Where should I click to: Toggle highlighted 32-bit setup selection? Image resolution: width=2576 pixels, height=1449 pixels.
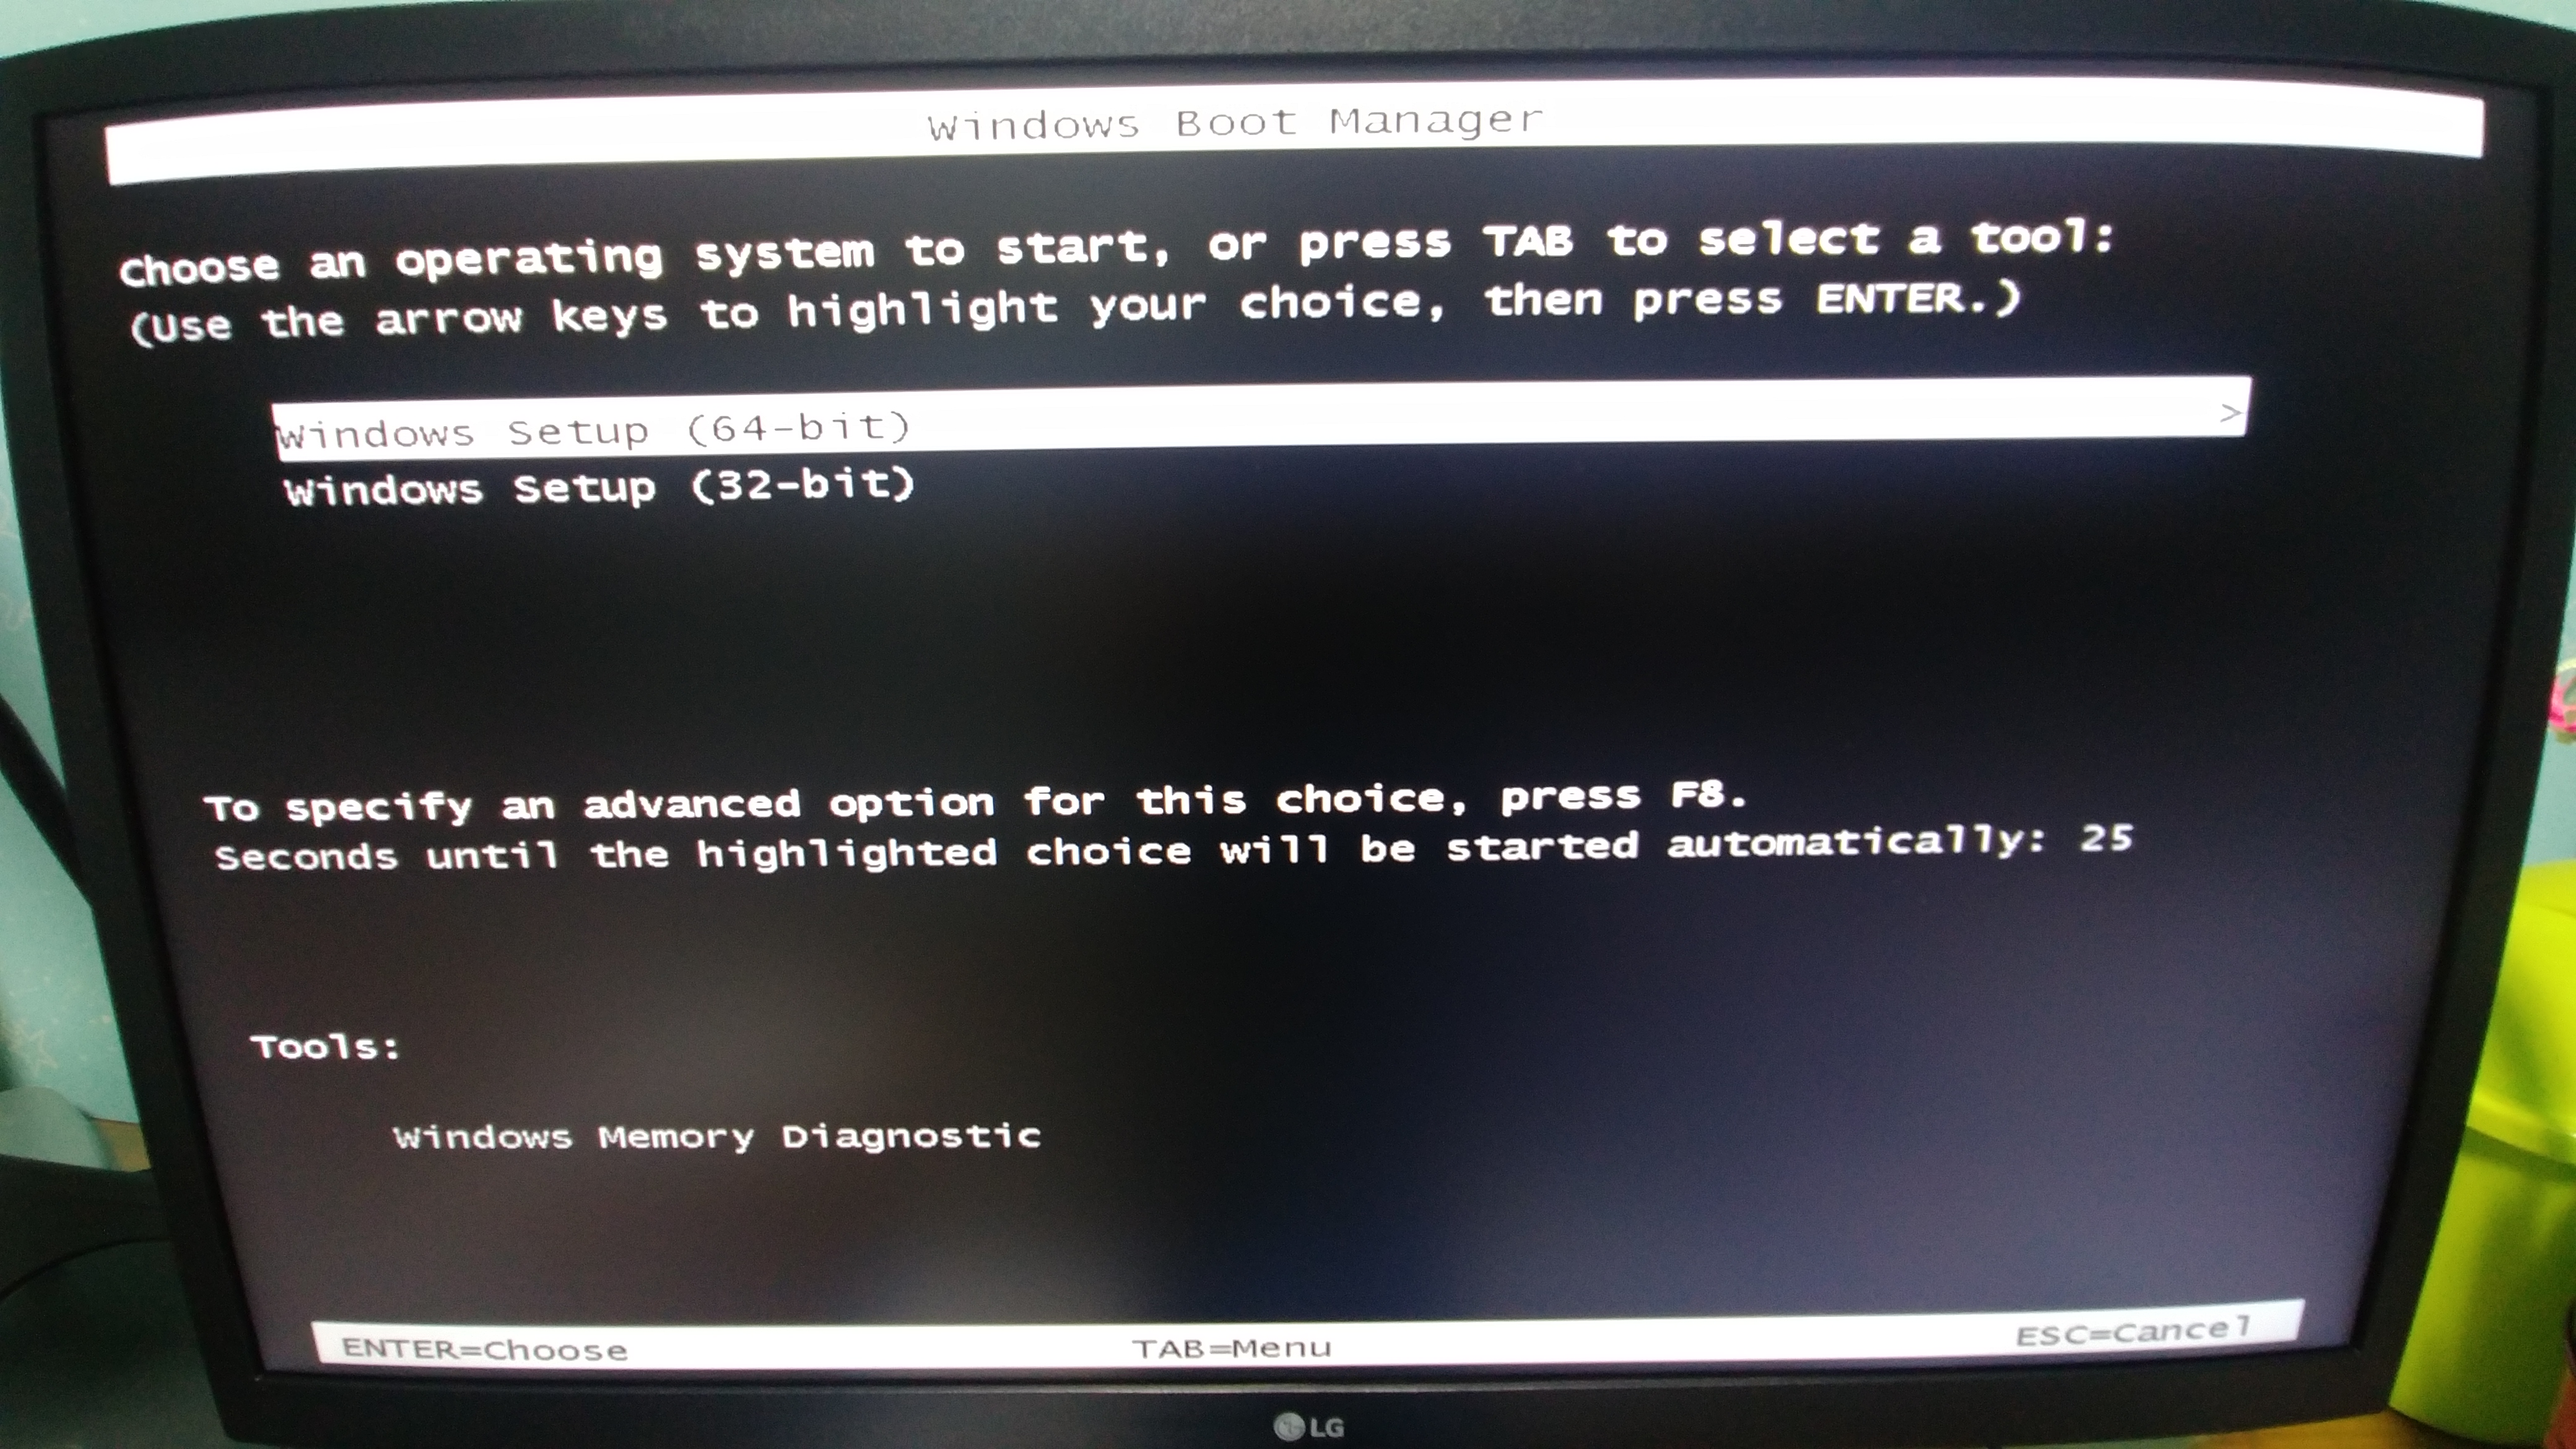(601, 487)
